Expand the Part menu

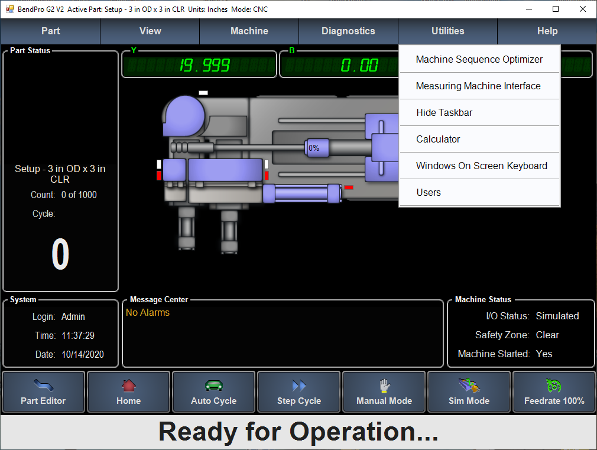tap(51, 31)
